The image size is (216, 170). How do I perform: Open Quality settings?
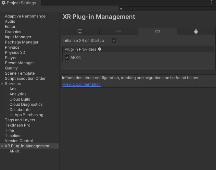11,68
